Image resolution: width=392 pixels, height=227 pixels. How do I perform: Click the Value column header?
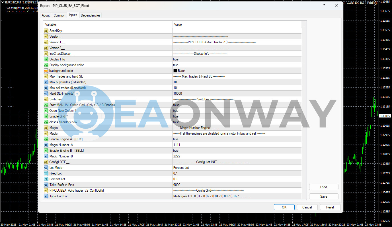pos(237,25)
